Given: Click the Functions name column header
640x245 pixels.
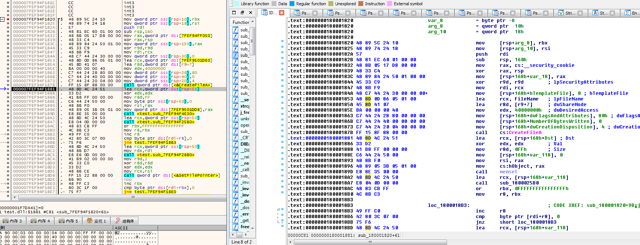Looking at the screenshot, I should (x=241, y=22).
